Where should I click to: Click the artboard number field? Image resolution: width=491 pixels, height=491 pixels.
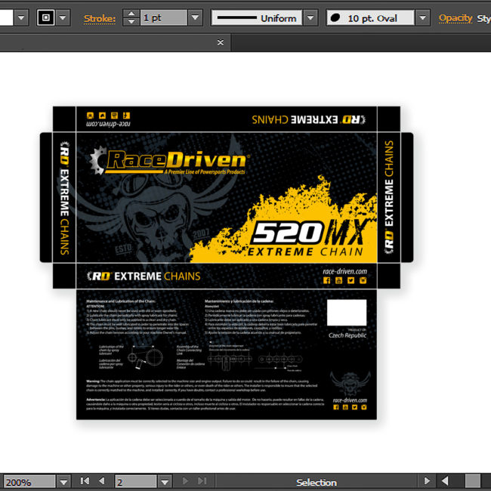pyautogui.click(x=135, y=482)
